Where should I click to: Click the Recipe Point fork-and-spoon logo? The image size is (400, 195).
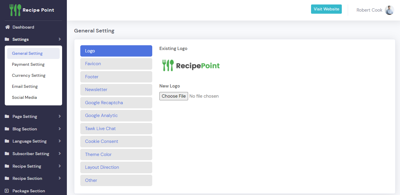[x=16, y=10]
